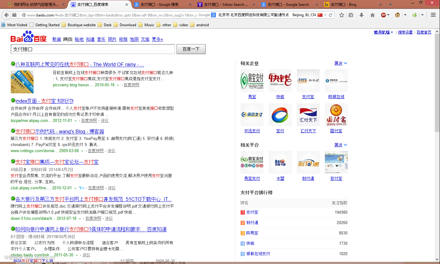Viewport: 440px width, 264px height.
Task: Click the V3 trust badge in club.alipay result
Action: point(82,188)
